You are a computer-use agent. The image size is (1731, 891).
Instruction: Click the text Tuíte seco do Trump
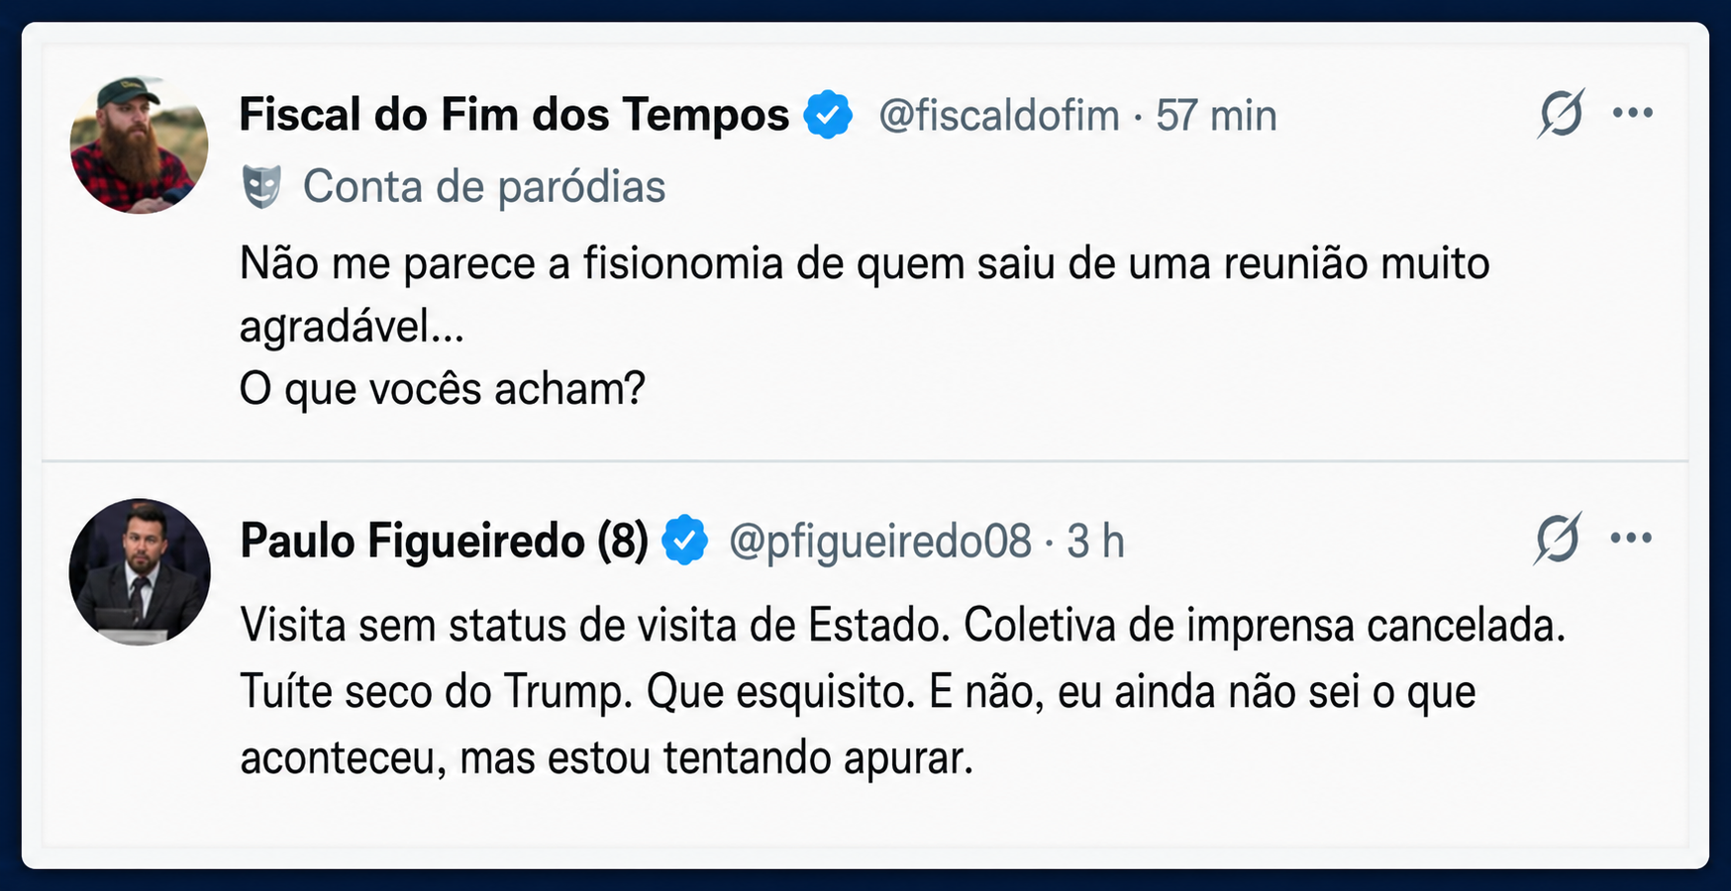[x=436, y=691]
